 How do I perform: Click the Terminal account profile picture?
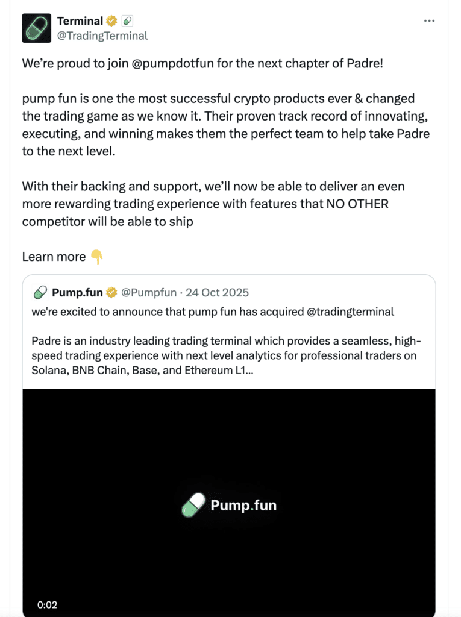pyautogui.click(x=37, y=28)
